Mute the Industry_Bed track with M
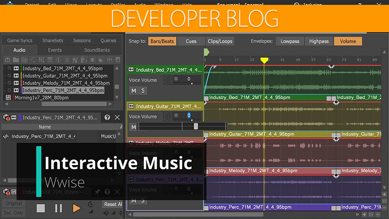This screenshot has width=389, height=219. tap(134, 91)
